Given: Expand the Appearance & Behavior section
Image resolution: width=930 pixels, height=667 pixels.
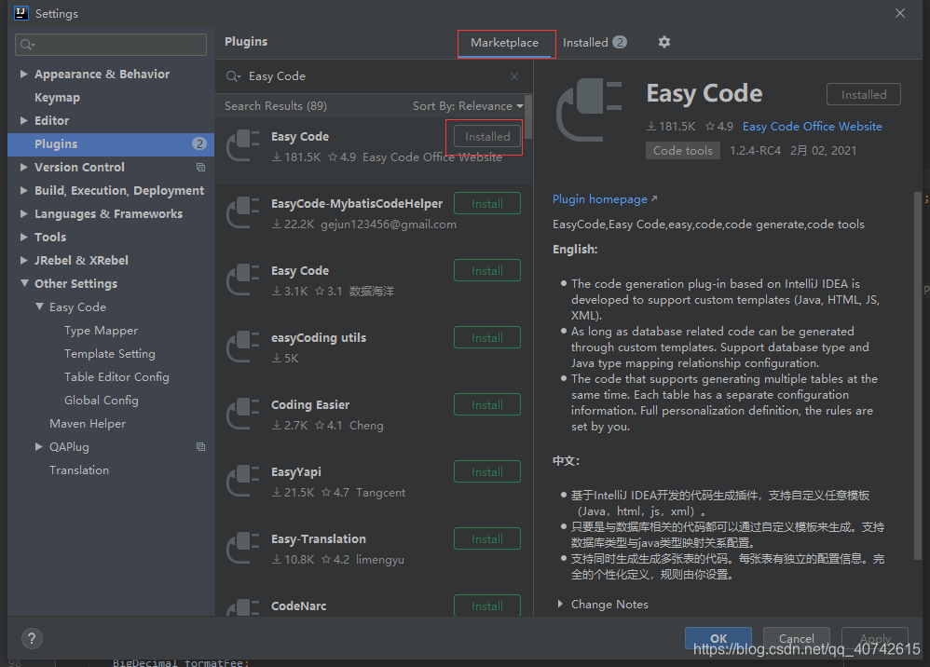Looking at the screenshot, I should 22,74.
